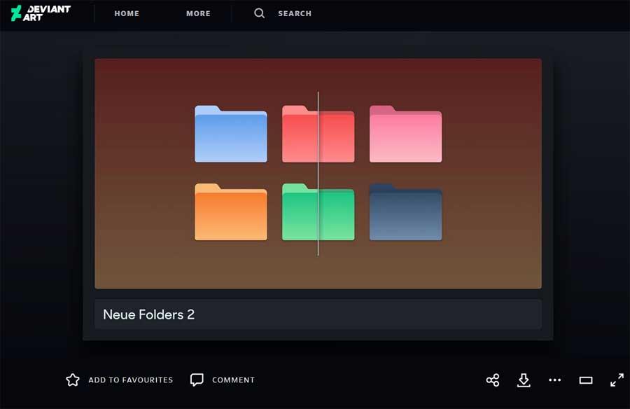Switch to theater view mode
This screenshot has height=409, width=630.
586,380
